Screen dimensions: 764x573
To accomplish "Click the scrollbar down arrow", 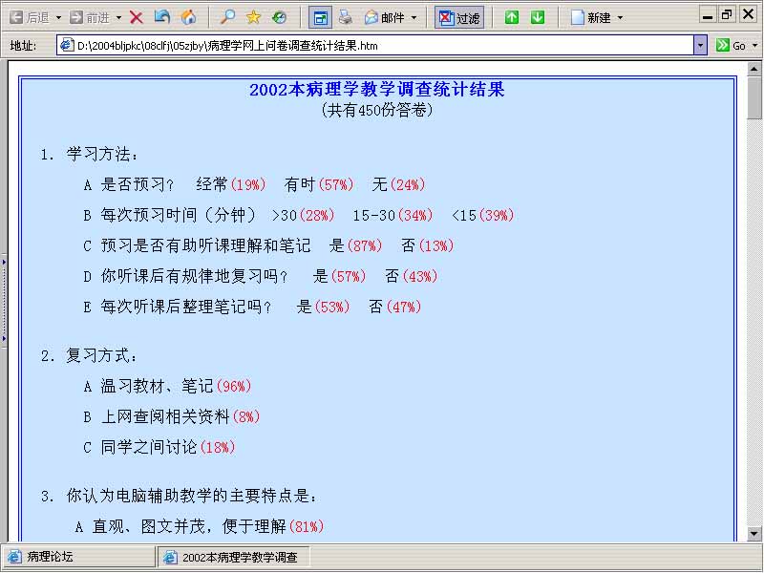I will click(x=753, y=534).
